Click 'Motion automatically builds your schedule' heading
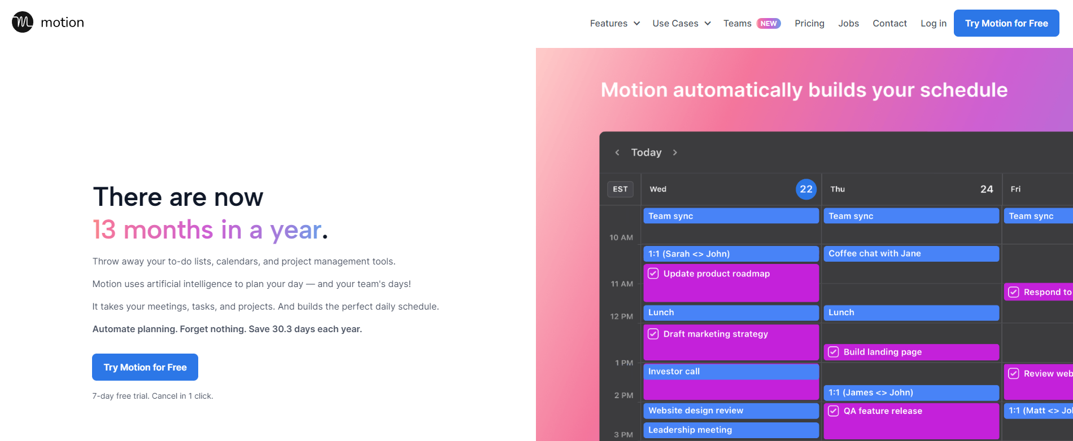 click(804, 90)
